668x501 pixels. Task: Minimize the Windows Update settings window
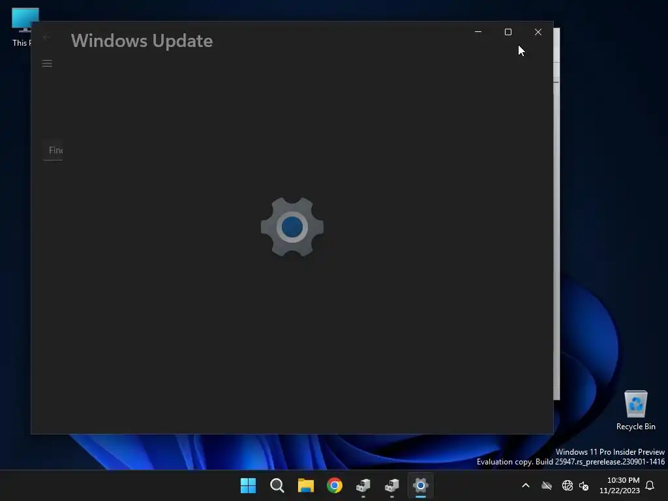click(478, 32)
